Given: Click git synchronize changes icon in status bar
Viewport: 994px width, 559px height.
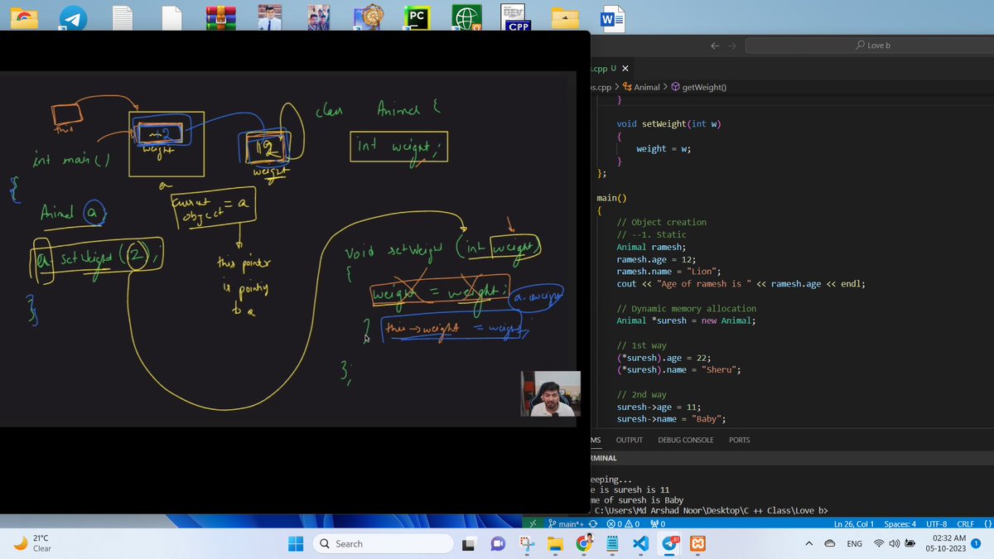Looking at the screenshot, I should [x=593, y=524].
